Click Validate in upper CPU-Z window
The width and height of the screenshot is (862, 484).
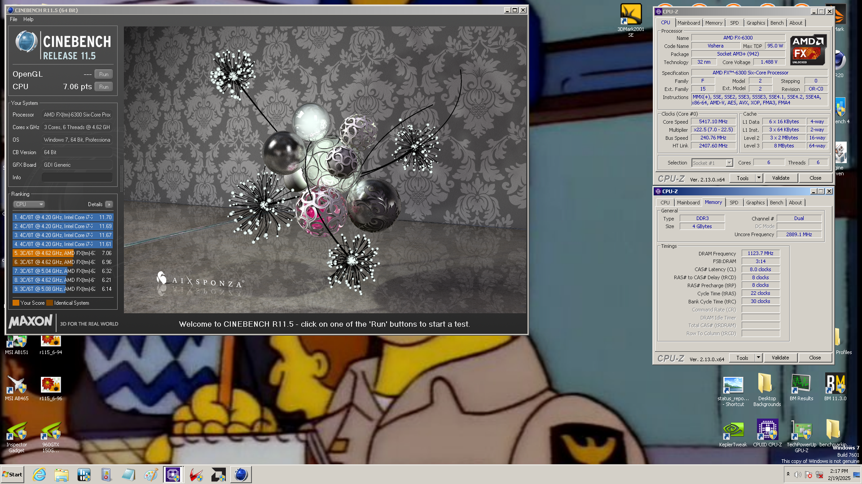coord(781,178)
